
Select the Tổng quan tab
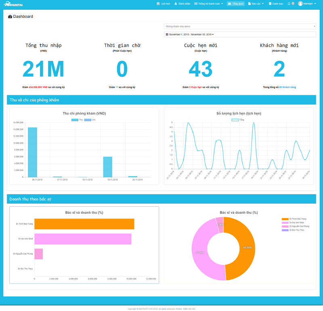[x=236, y=4]
